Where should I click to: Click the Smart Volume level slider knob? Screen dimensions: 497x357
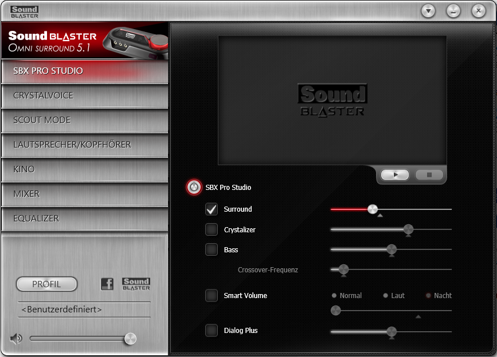[x=336, y=311]
